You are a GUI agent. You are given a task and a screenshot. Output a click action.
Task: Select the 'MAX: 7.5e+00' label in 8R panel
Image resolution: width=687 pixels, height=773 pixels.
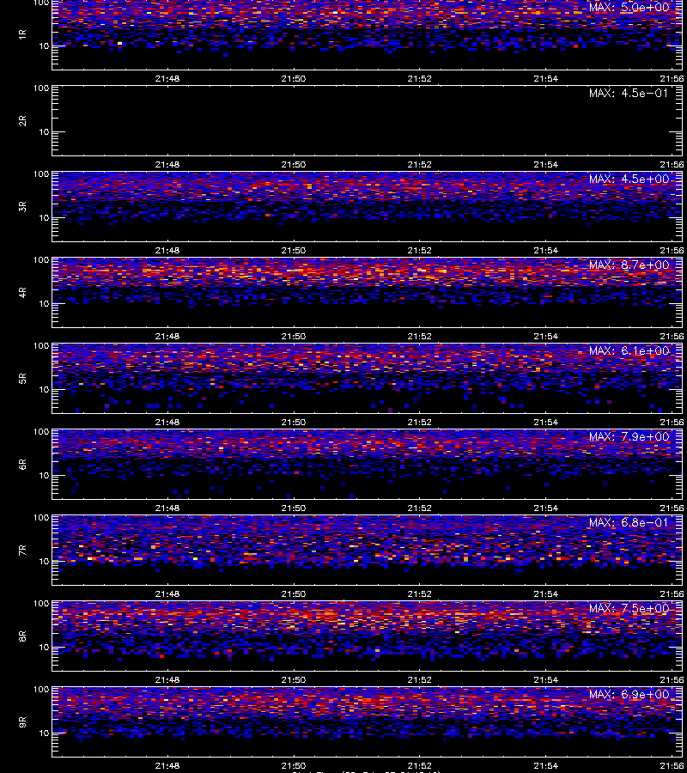[x=629, y=608]
